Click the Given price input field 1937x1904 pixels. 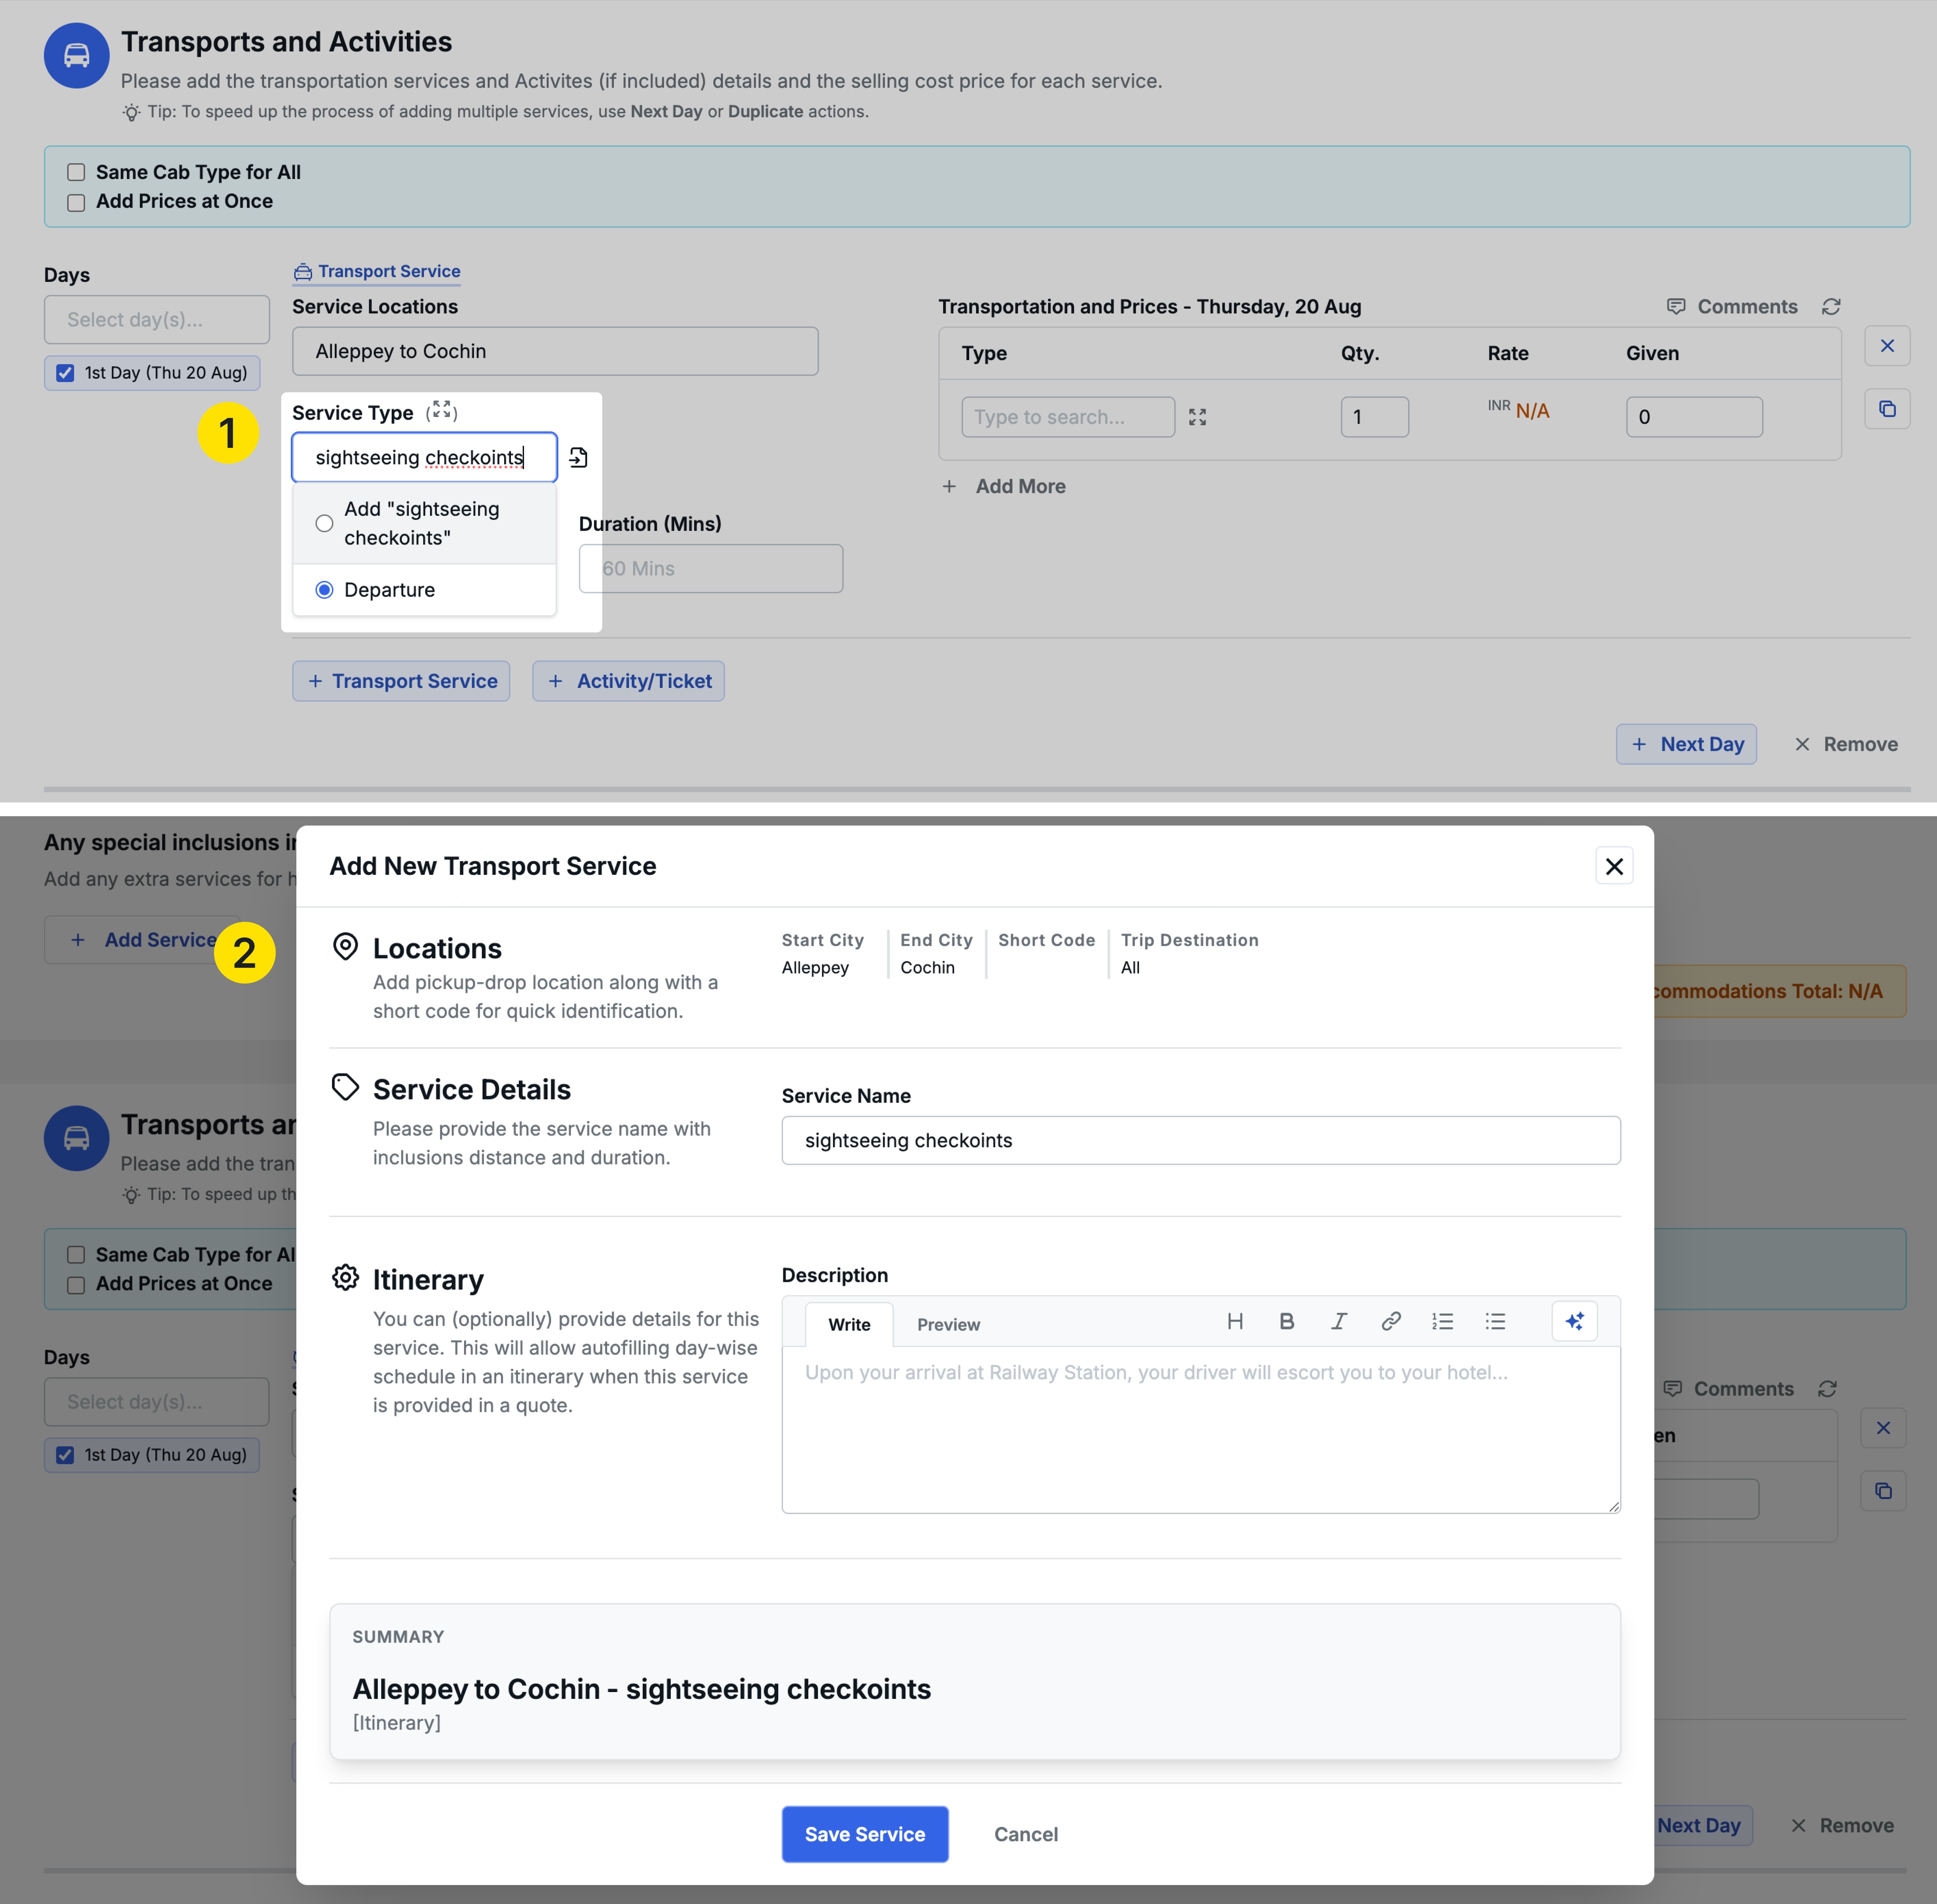pos(1694,417)
